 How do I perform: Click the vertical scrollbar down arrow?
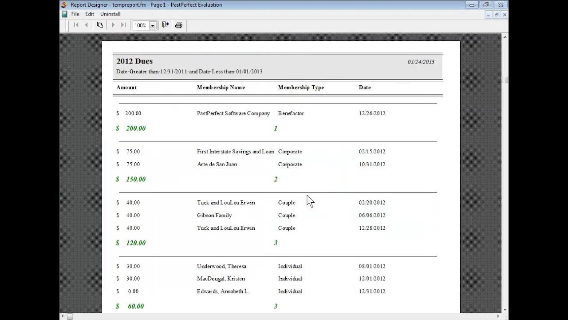(x=505, y=310)
